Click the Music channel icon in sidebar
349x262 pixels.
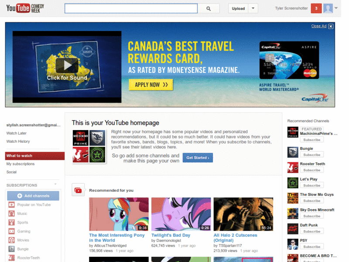coord(12,214)
